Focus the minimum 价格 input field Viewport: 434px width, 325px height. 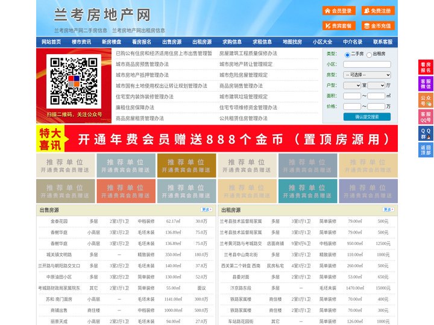[352, 107]
